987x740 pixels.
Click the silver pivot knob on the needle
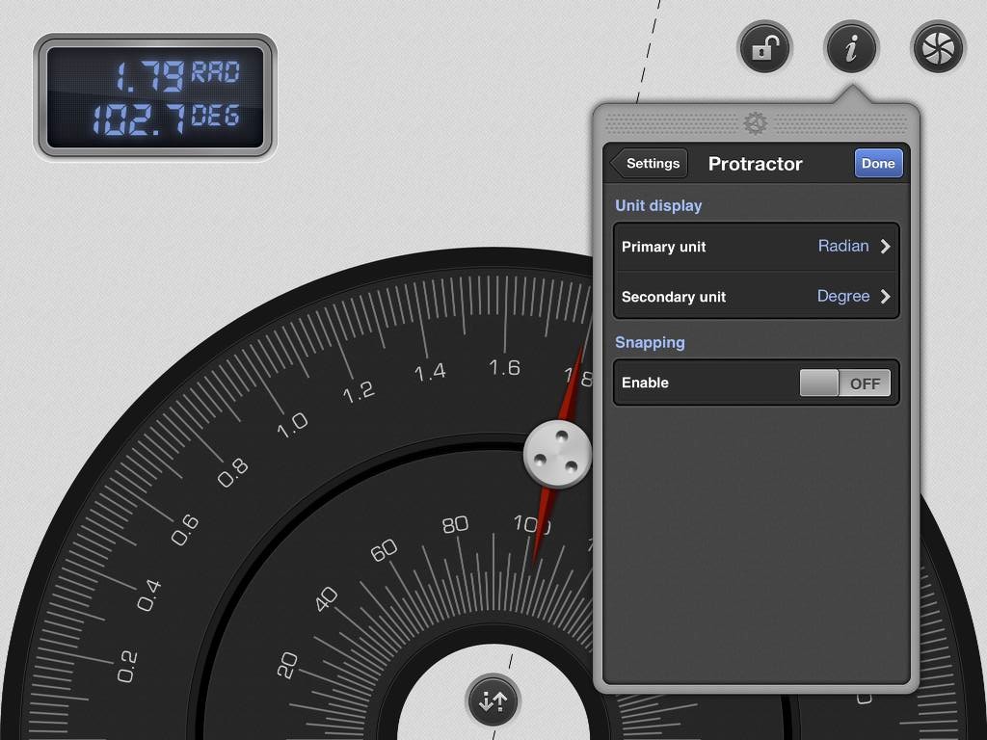[x=558, y=454]
